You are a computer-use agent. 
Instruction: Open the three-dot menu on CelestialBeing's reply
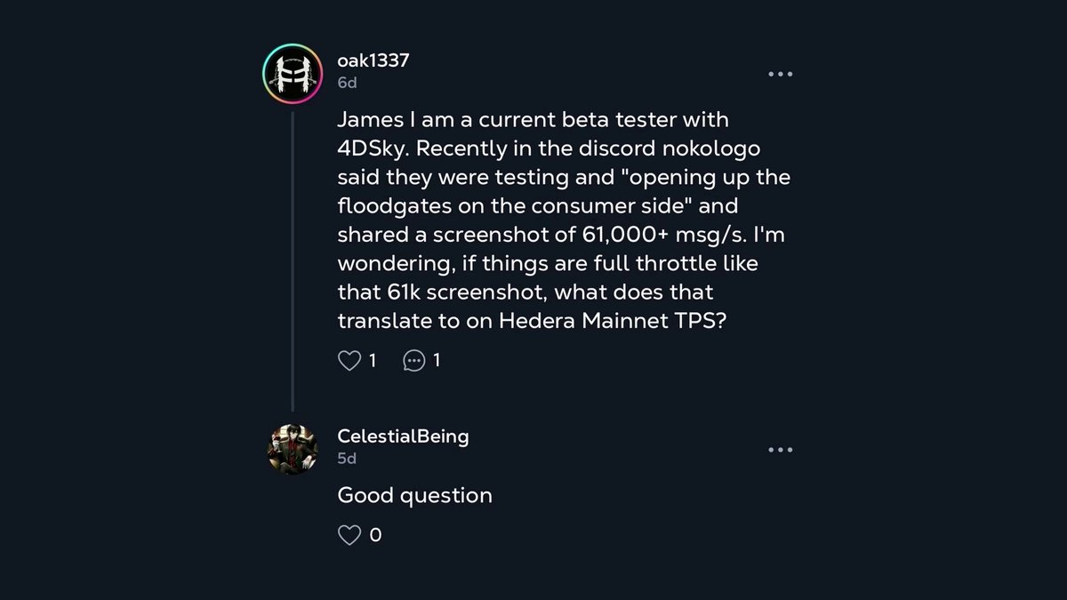click(x=780, y=450)
